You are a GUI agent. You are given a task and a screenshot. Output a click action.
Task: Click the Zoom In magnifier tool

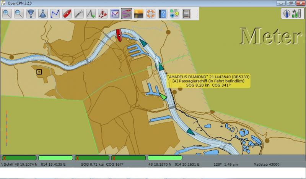pyautogui.click(x=7, y=14)
